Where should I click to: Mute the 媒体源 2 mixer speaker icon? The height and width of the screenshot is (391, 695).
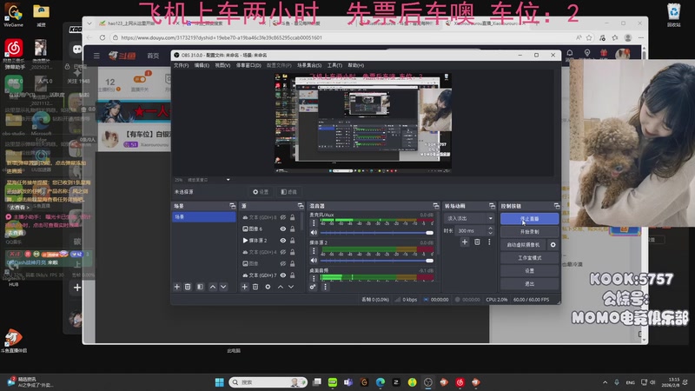(x=314, y=260)
